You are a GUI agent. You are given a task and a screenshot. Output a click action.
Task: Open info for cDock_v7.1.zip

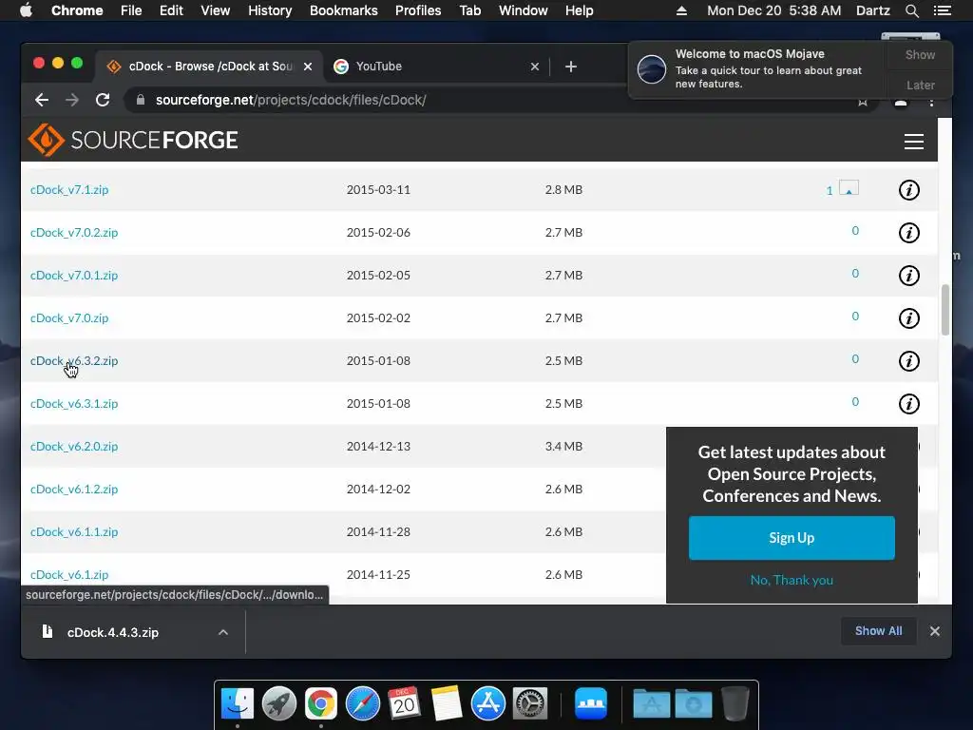tap(909, 190)
